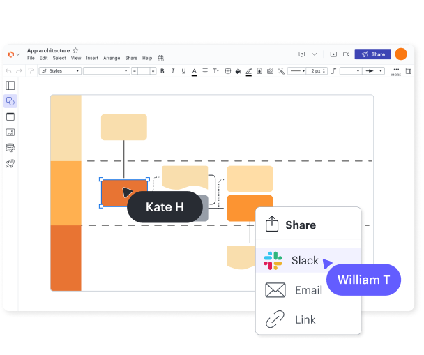Click the blue Share button

(x=372, y=54)
